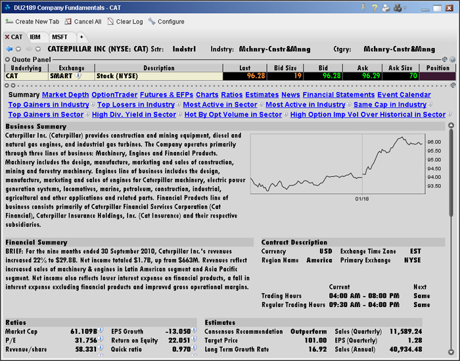Add a new tab with plus button
Screen dimensions: 460x361
(x=82, y=37)
